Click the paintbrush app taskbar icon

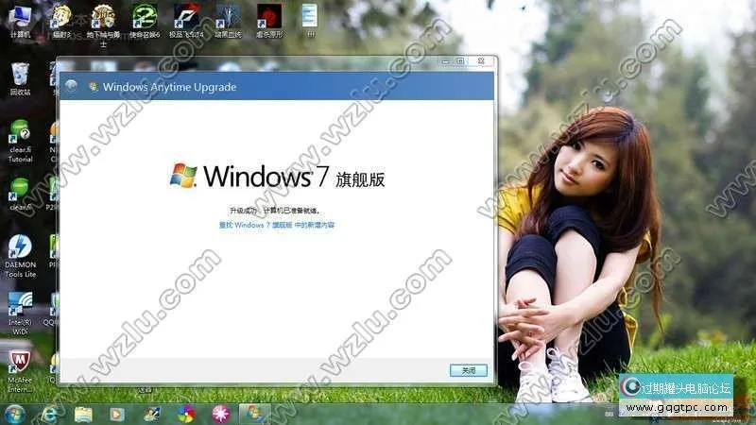152,414
